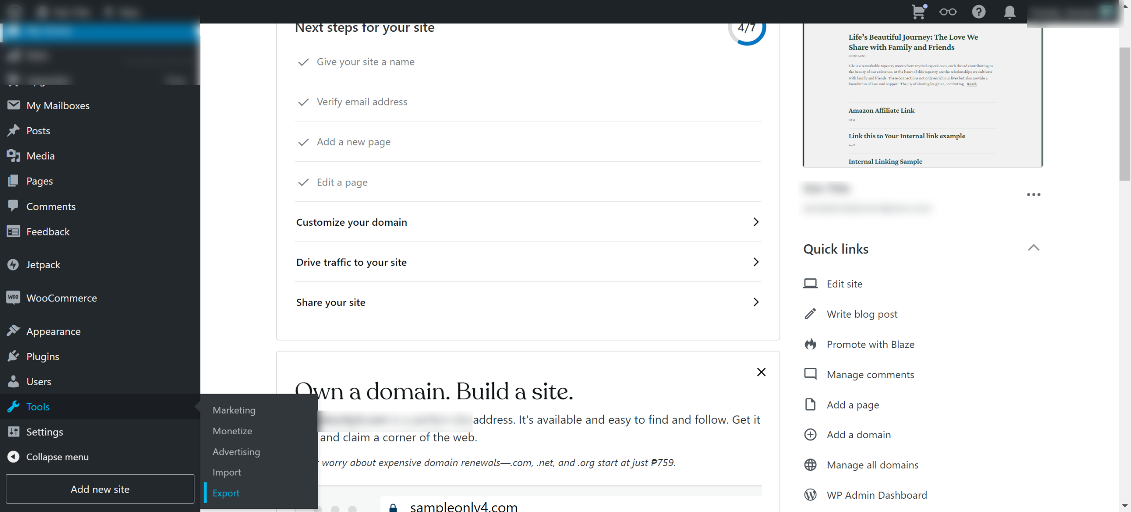
Task: Click the WP Admin Dashboard WordPress icon
Action: (810, 495)
